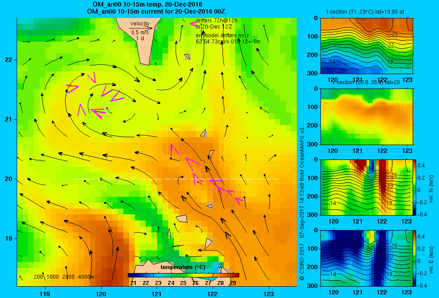Click the '21' tick on the temperature color bar
The width and height of the screenshot is (439, 298).
[x=133, y=283]
